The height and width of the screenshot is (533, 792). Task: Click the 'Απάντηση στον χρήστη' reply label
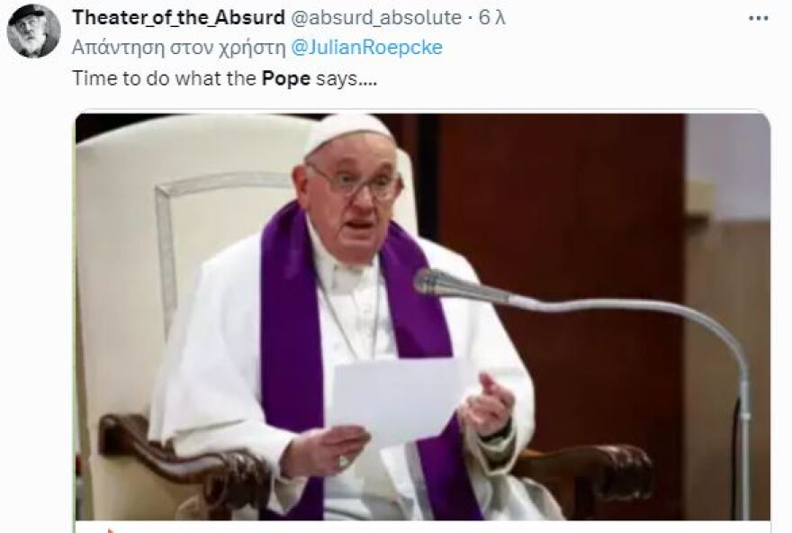click(179, 48)
